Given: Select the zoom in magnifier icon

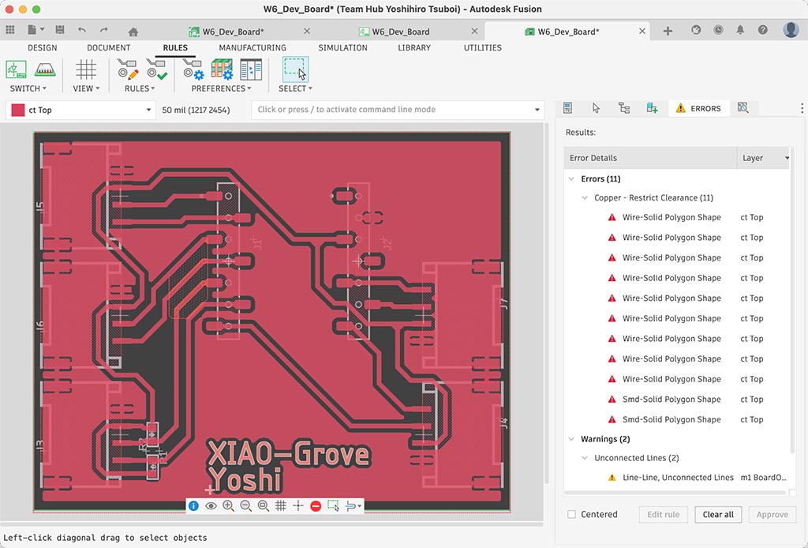Looking at the screenshot, I should [228, 505].
